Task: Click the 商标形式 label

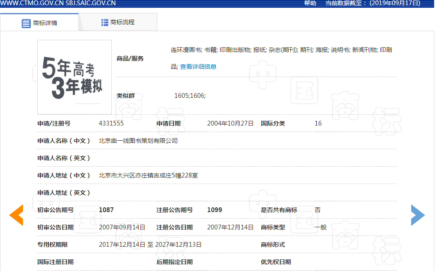Action: click(x=273, y=245)
